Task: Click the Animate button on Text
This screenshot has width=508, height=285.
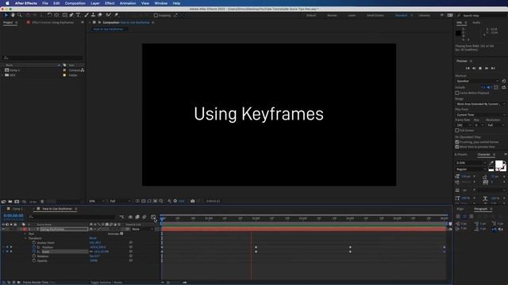Action: coord(115,234)
